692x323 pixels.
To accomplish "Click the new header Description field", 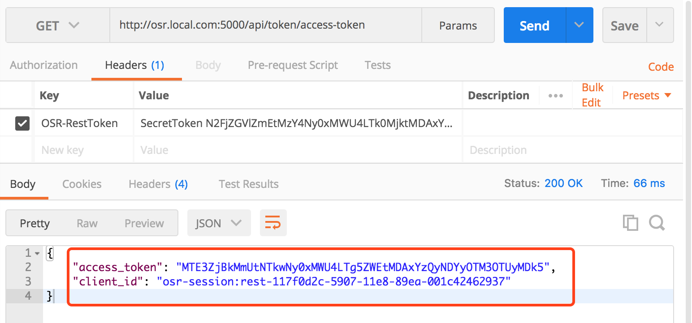I will (572, 150).
